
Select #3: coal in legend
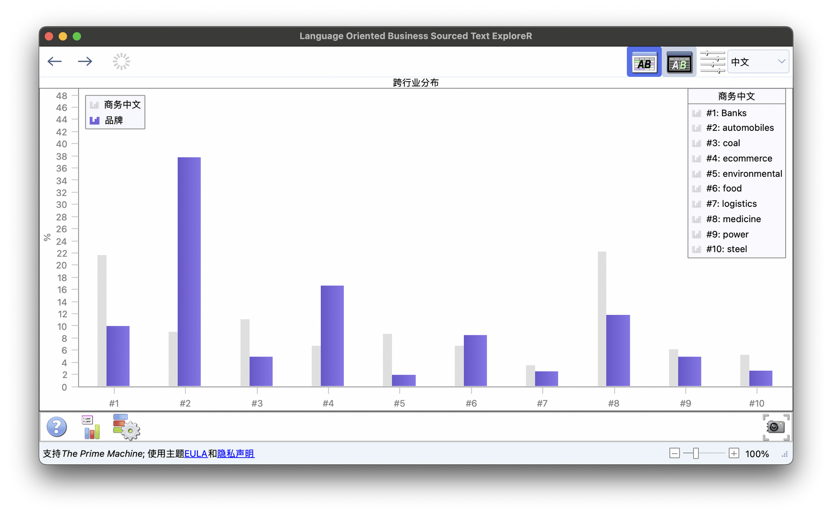tap(716, 143)
